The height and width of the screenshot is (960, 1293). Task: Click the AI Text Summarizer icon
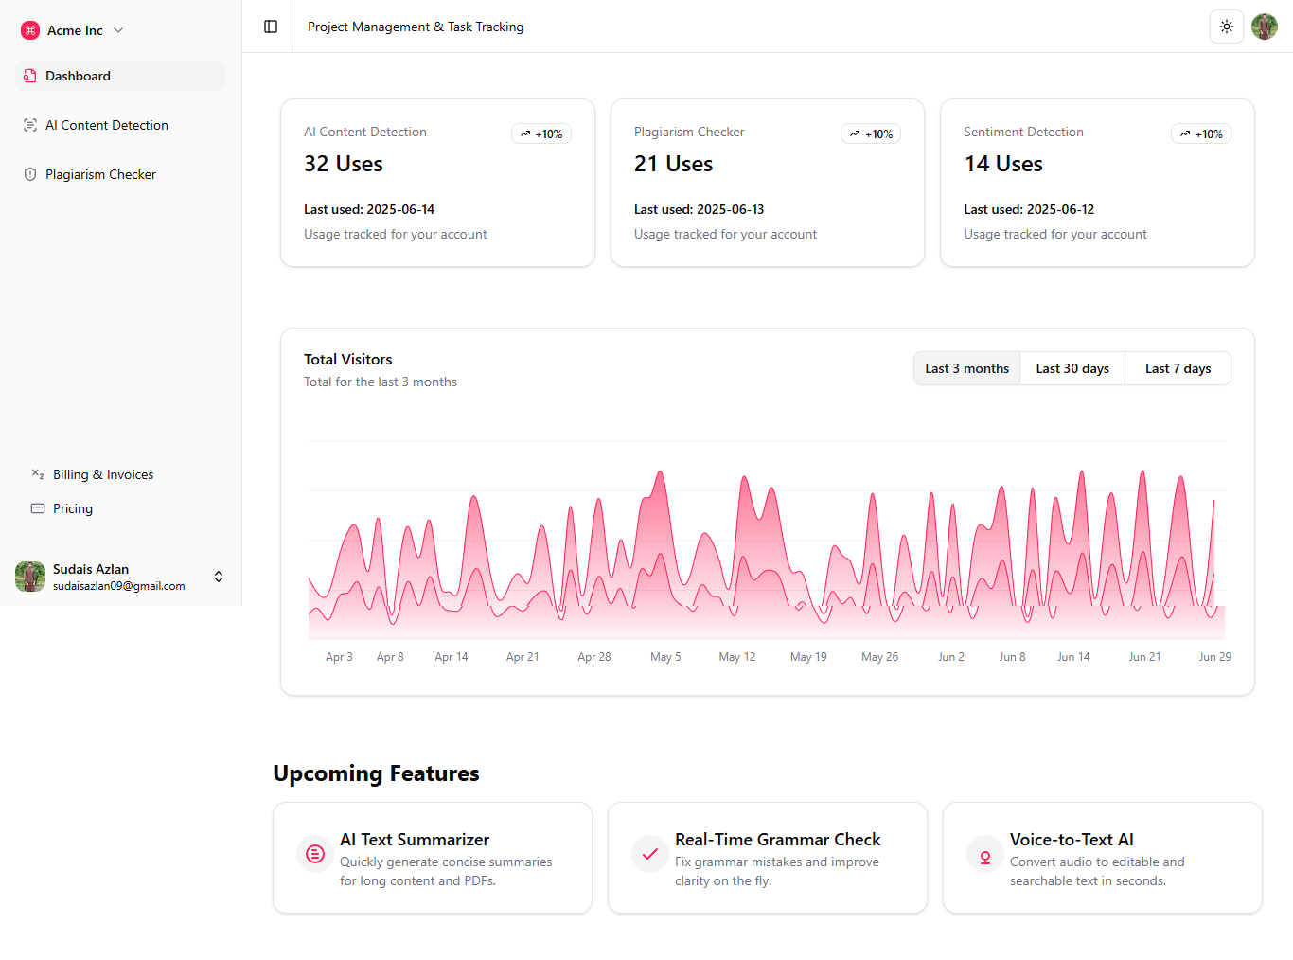coord(315,854)
